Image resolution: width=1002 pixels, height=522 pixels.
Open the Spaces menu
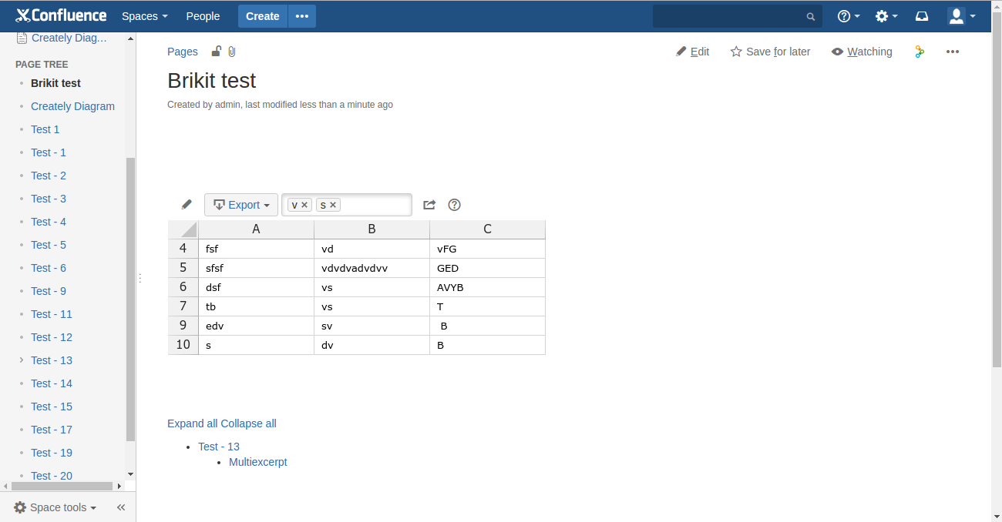coord(143,15)
